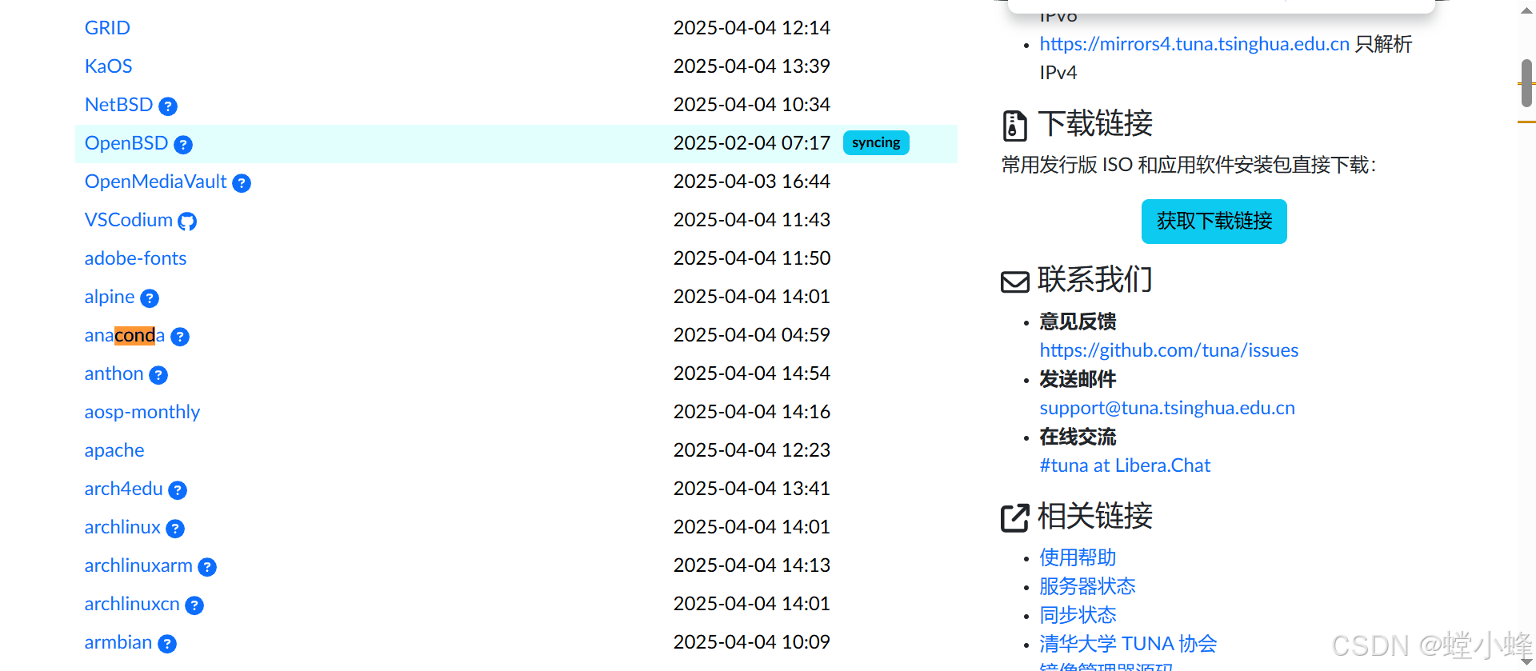Click the scrollbar up arrow
Viewport: 1536px width, 671px height.
click(1526, 10)
